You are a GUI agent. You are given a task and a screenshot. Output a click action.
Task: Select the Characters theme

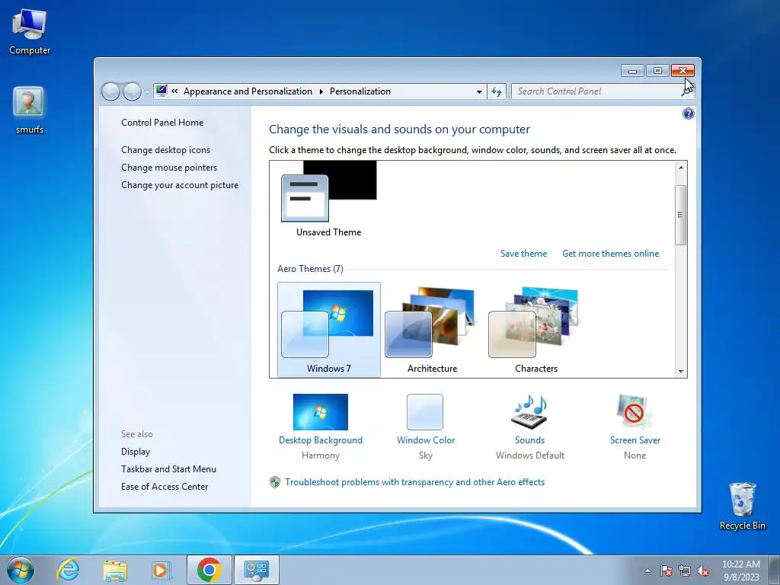point(535,330)
